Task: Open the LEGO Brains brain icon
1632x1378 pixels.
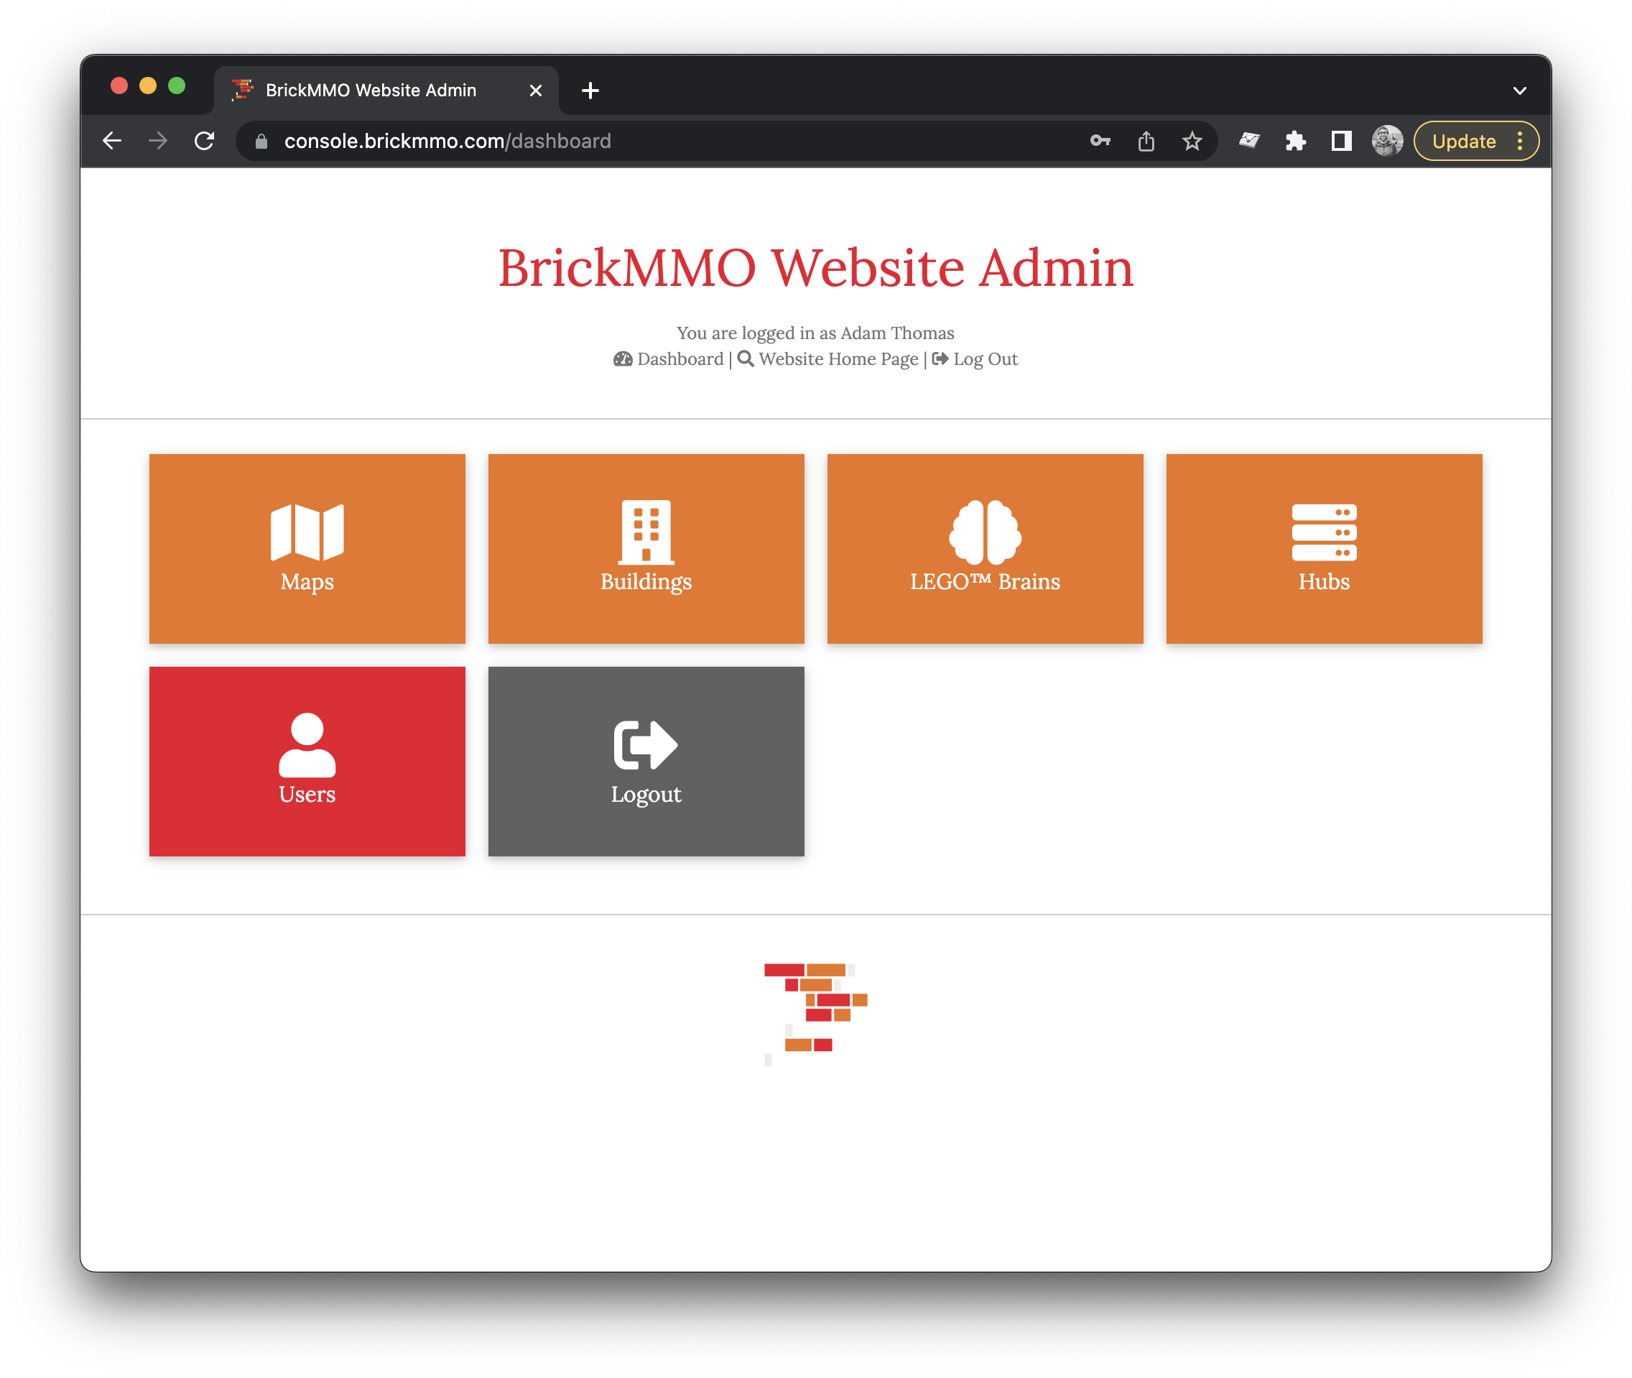Action: pyautogui.click(x=985, y=532)
